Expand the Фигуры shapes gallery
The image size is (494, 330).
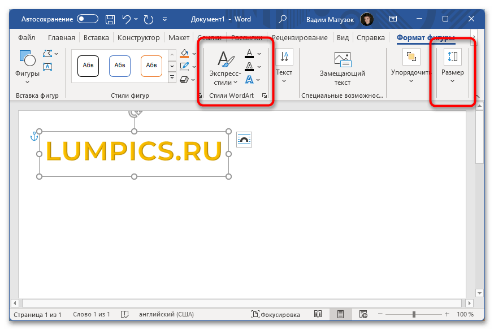[x=27, y=64]
